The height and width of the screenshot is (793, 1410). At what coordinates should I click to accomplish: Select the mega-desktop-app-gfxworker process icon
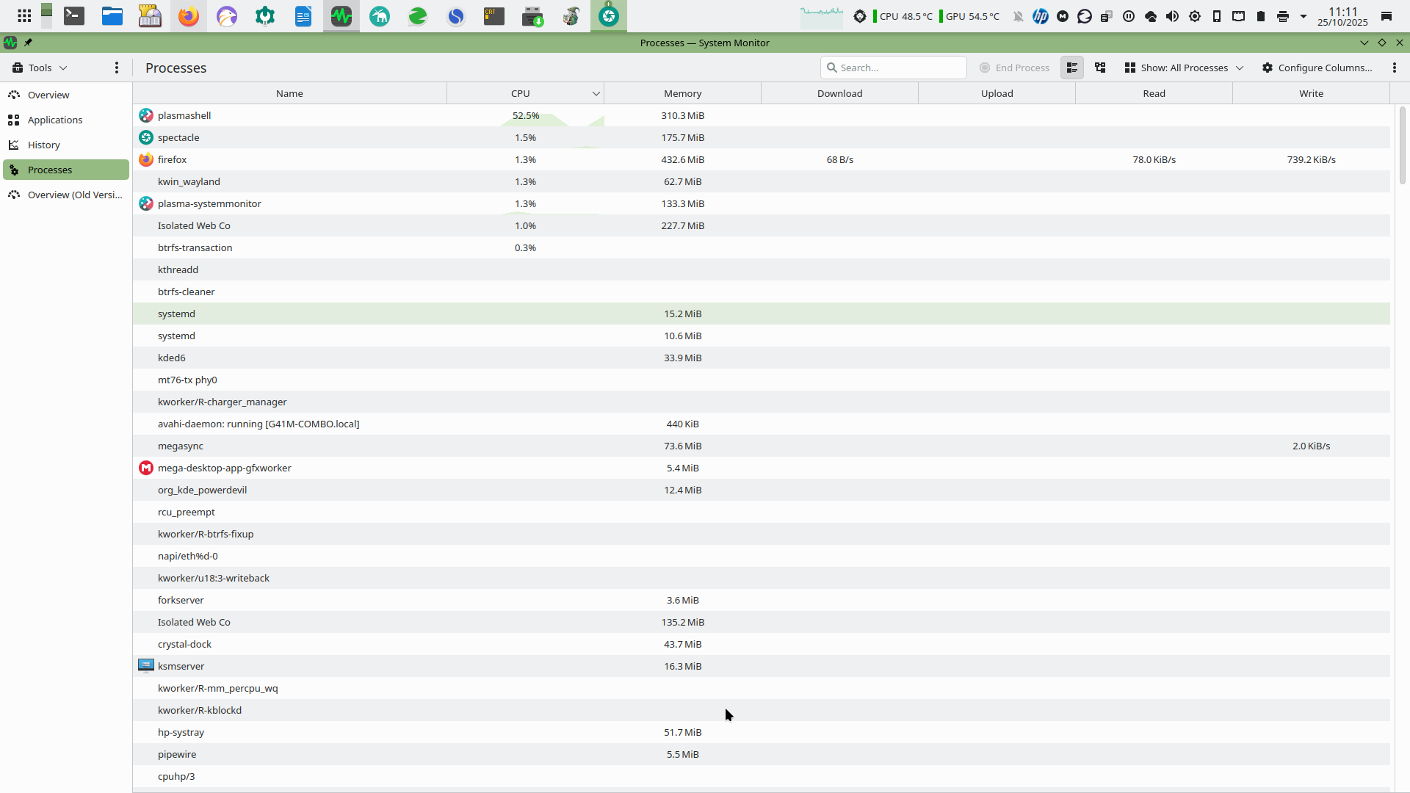[146, 468]
